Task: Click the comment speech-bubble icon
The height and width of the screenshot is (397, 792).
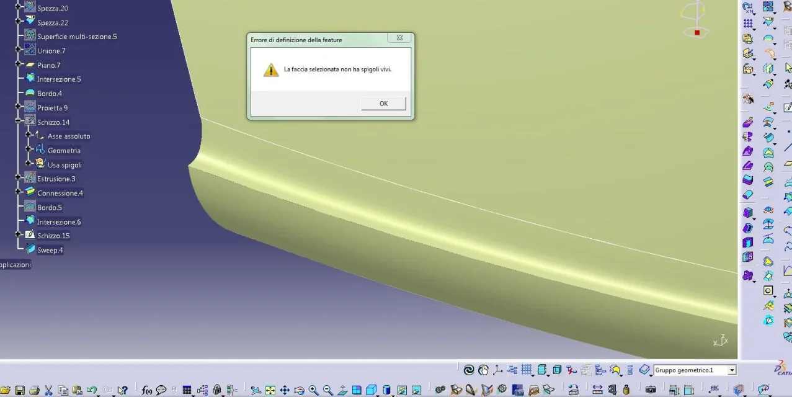Action: pos(161,390)
